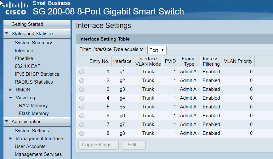
Task: Sort by the PVID column header
Action: [x=170, y=61]
